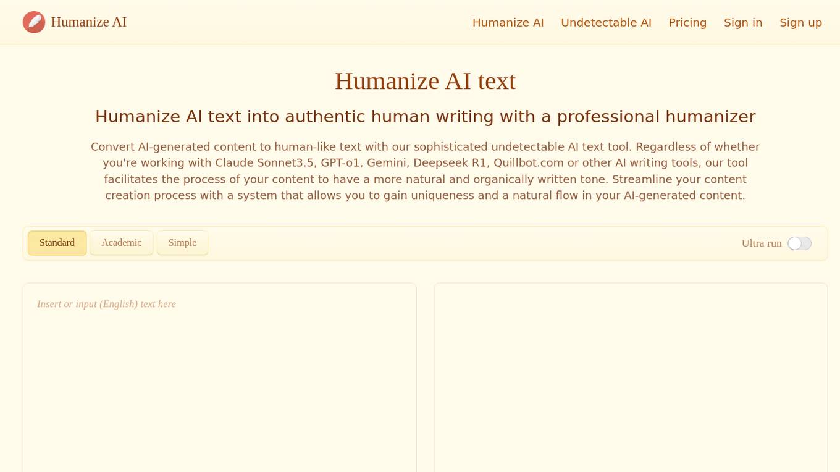Click the Ultra run label

[x=762, y=243]
